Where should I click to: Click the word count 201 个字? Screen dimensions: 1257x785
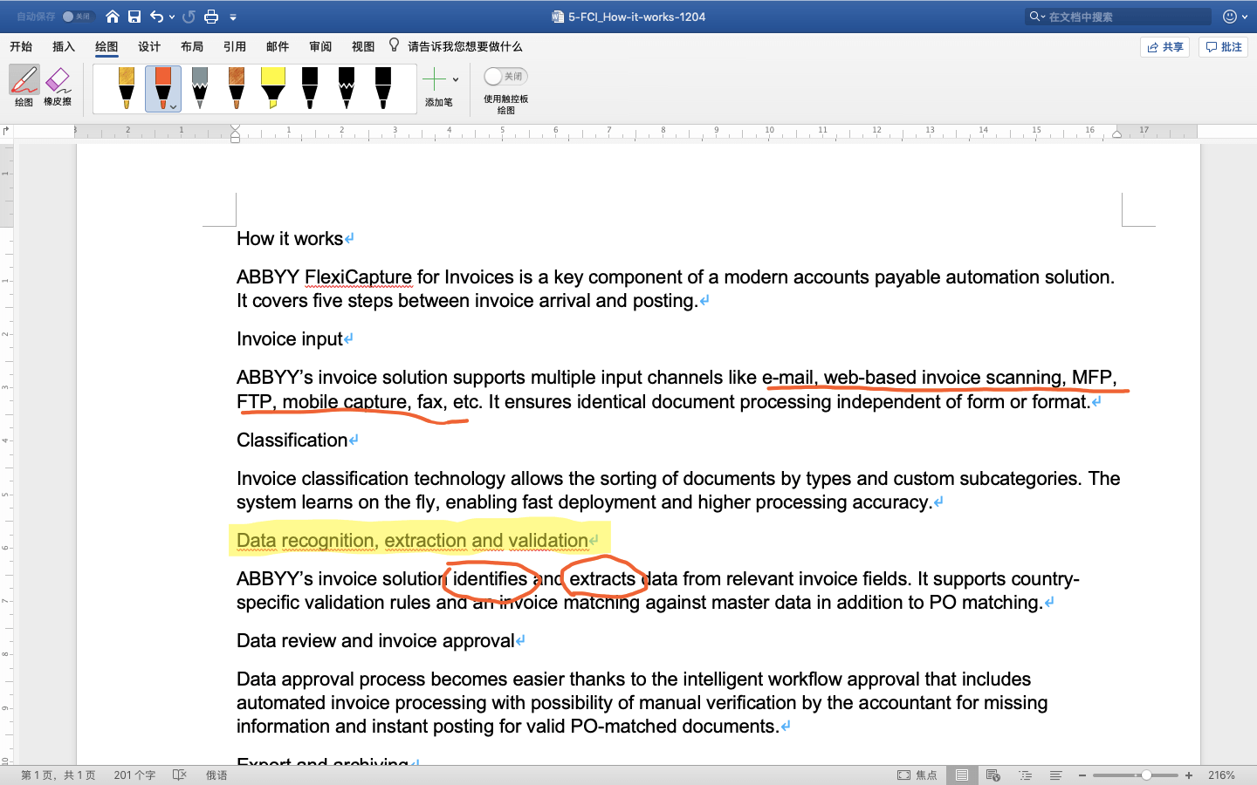pyautogui.click(x=134, y=775)
